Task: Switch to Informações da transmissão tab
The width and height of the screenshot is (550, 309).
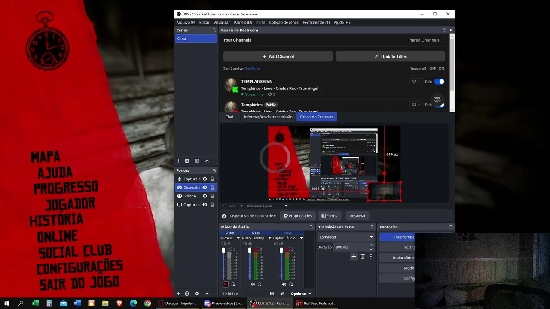Action: point(268,117)
